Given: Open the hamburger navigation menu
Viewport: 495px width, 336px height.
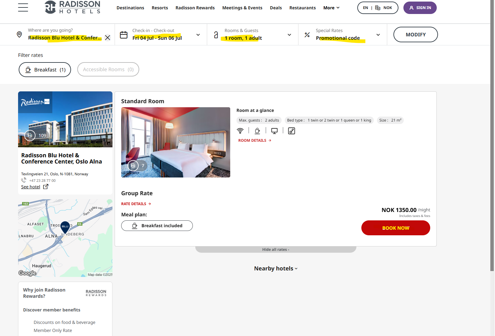Looking at the screenshot, I should (x=23, y=7).
